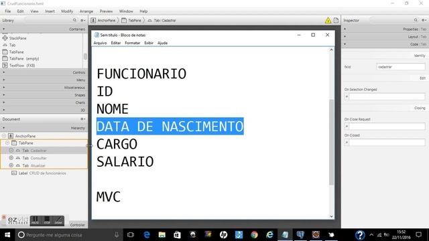Click the word SALARIO in Notepad
Image resolution: width=429 pixels, height=241 pixels.
[x=125, y=161]
